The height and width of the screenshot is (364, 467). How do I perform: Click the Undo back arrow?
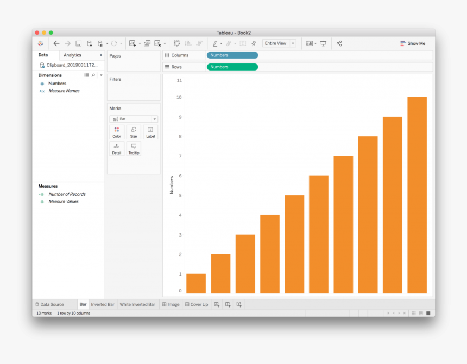(x=56, y=43)
